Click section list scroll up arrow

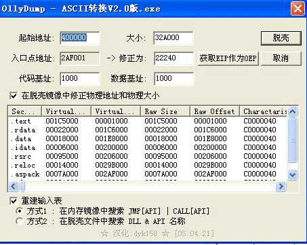point(293,111)
